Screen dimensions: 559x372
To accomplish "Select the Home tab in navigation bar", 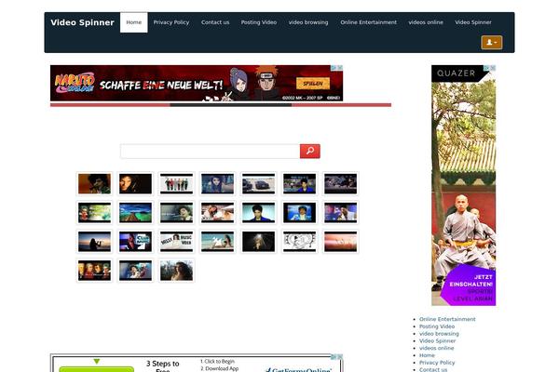I will click(x=133, y=22).
